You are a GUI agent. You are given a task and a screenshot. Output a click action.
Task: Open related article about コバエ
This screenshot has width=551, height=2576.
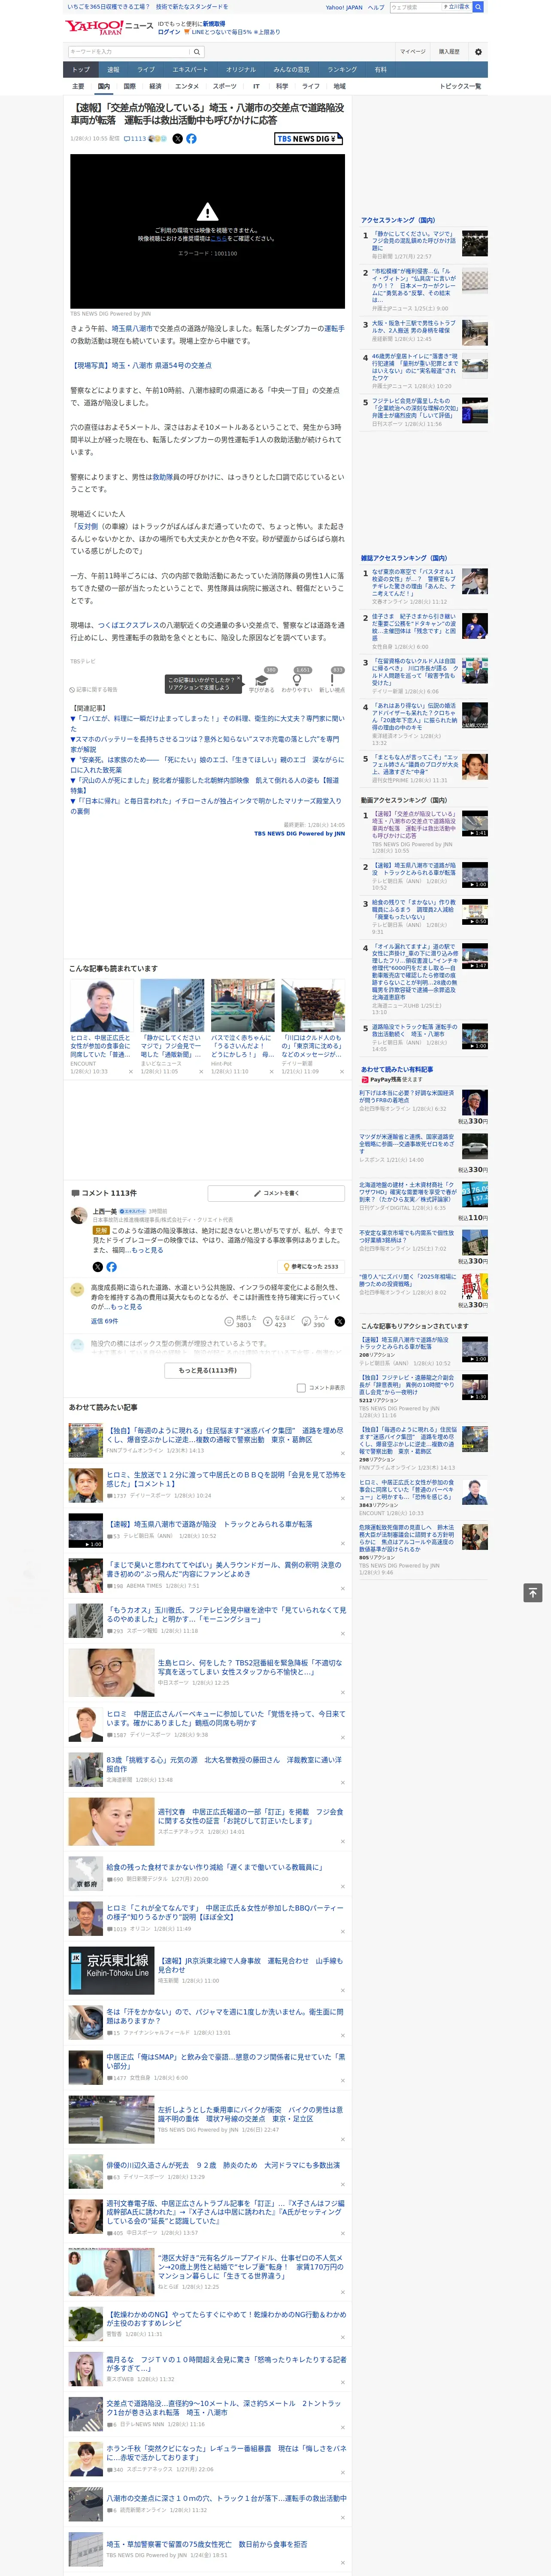pos(207,723)
